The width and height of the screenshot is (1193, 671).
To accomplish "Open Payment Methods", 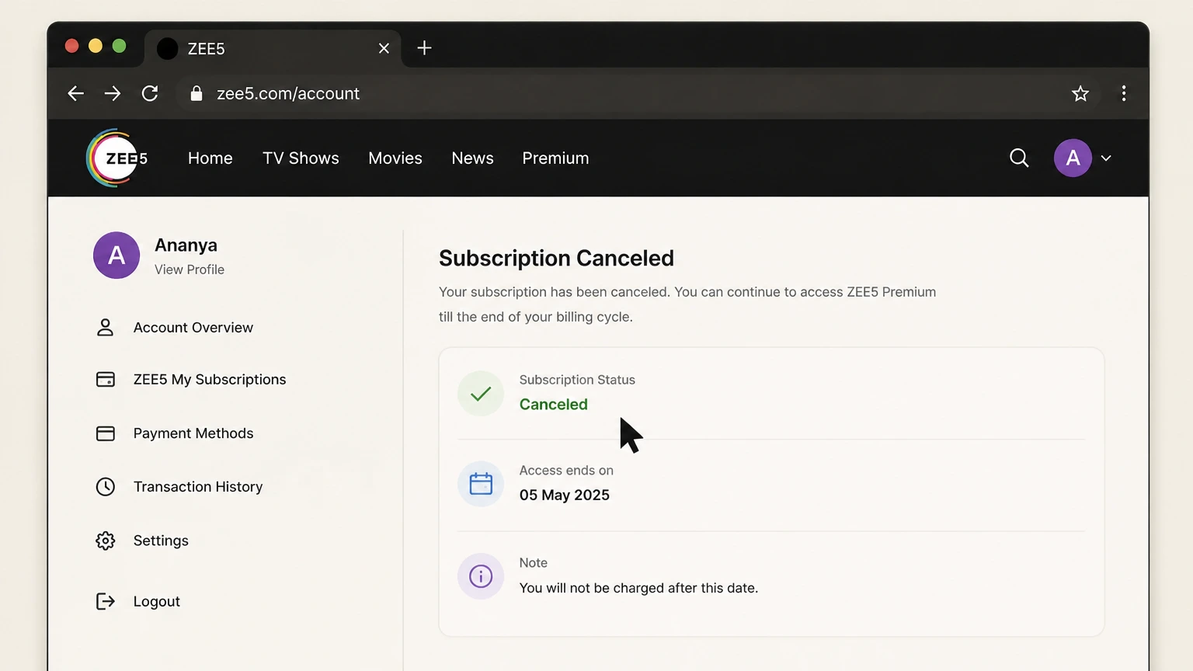I will [x=193, y=433].
